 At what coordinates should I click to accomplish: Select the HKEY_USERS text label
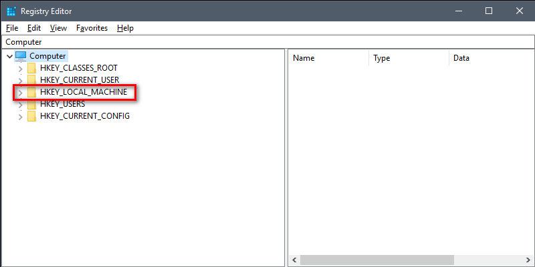(x=62, y=104)
